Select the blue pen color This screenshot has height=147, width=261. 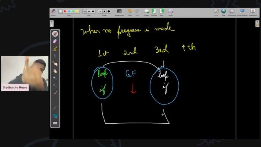coord(69,11)
